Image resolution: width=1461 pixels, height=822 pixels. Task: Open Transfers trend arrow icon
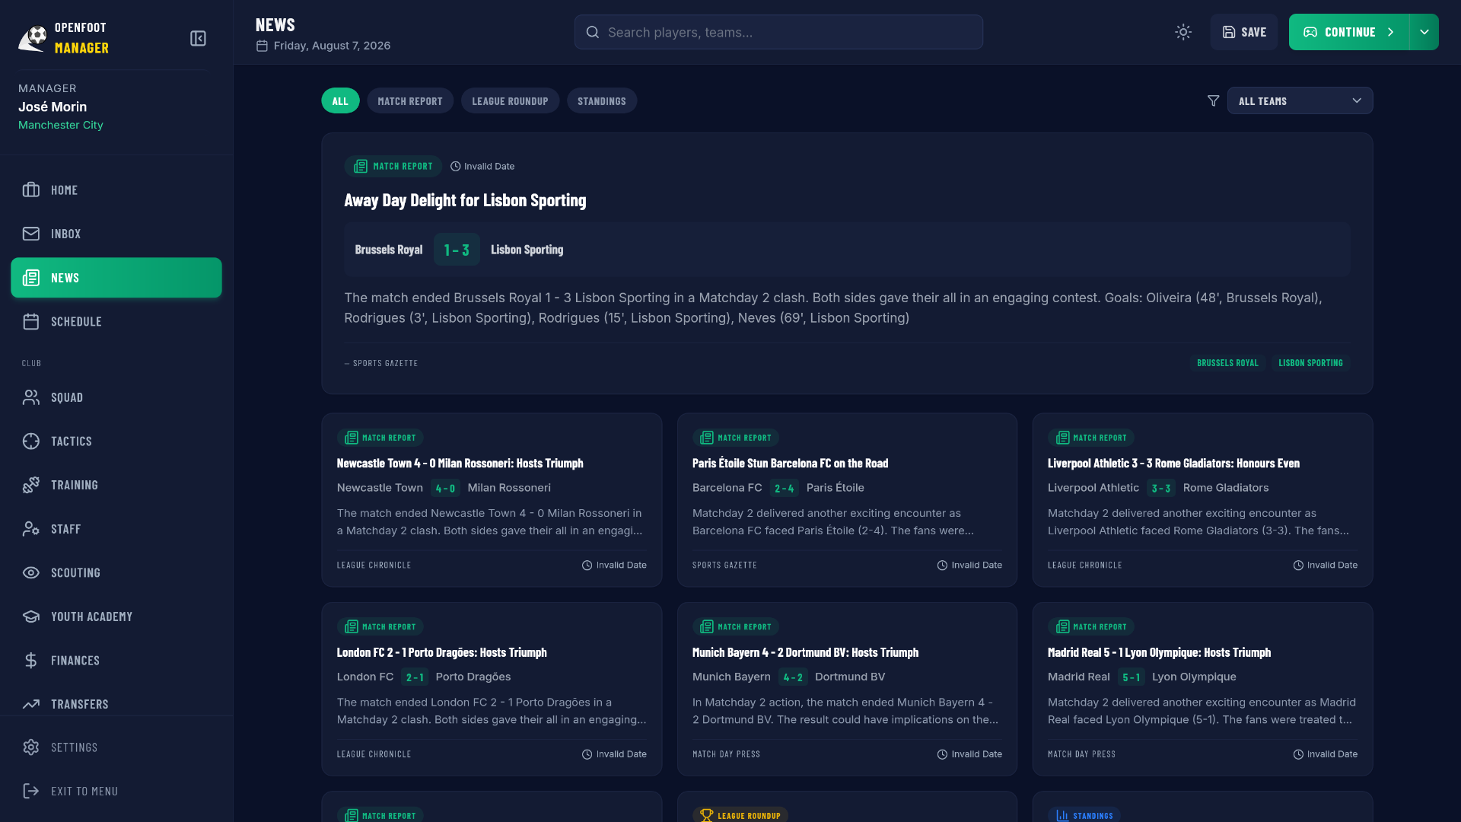point(31,705)
